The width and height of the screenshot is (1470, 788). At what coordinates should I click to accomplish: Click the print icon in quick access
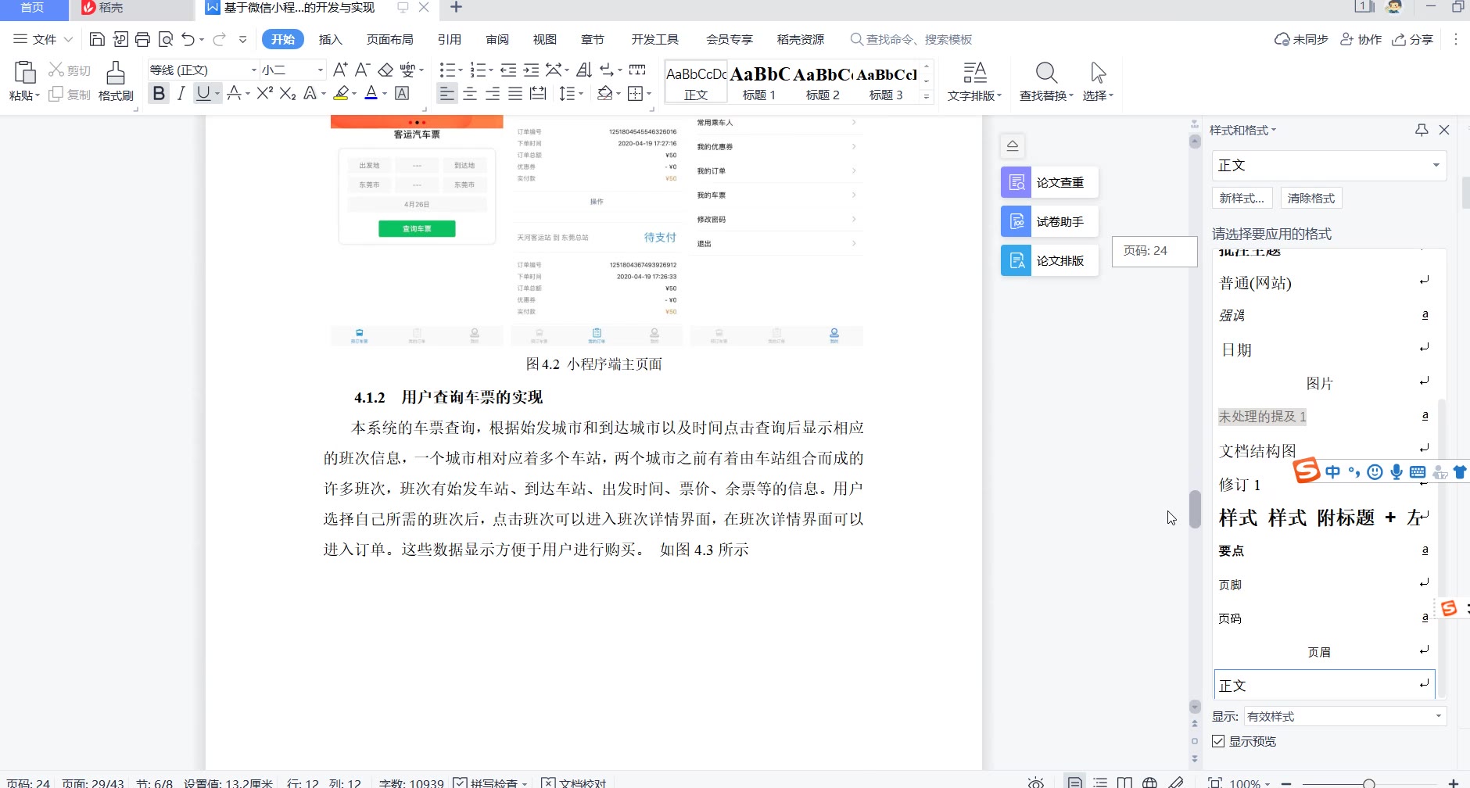pos(142,40)
